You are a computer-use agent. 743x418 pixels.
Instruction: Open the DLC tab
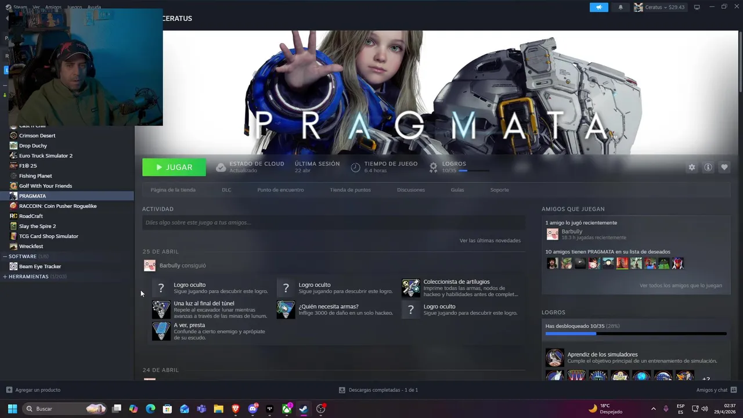coord(226,190)
